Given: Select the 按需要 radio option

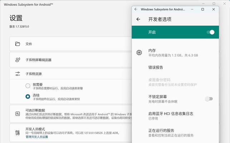Looking at the screenshot, I should 28,86.
